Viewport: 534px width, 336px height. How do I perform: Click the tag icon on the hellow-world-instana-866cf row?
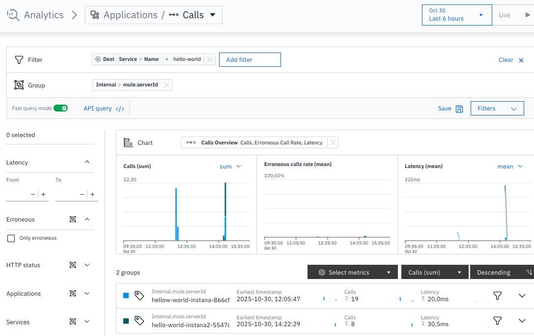[139, 295]
